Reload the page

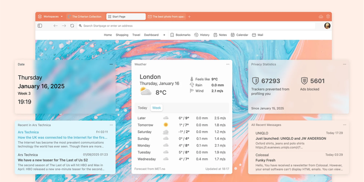point(72,26)
